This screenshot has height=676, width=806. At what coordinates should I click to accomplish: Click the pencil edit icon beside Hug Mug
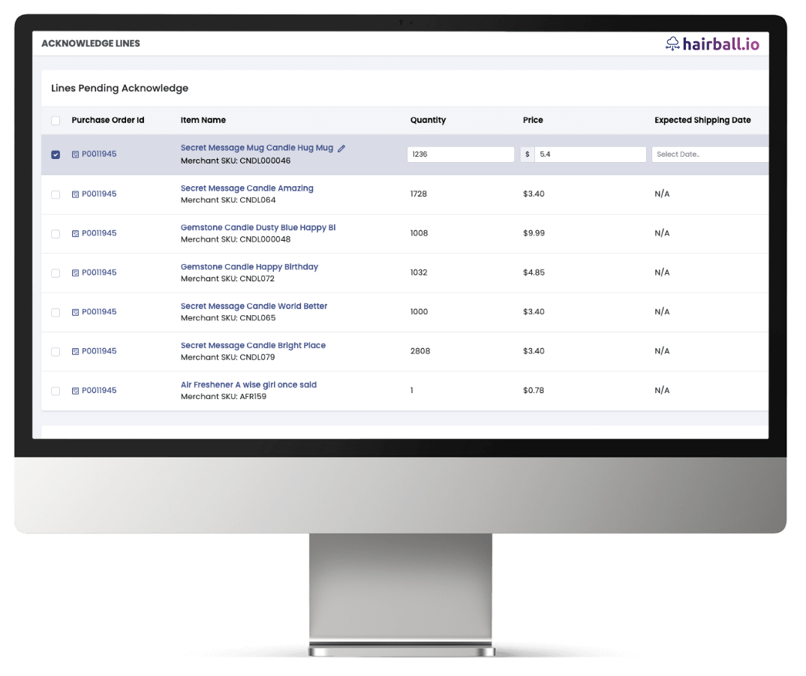point(341,149)
